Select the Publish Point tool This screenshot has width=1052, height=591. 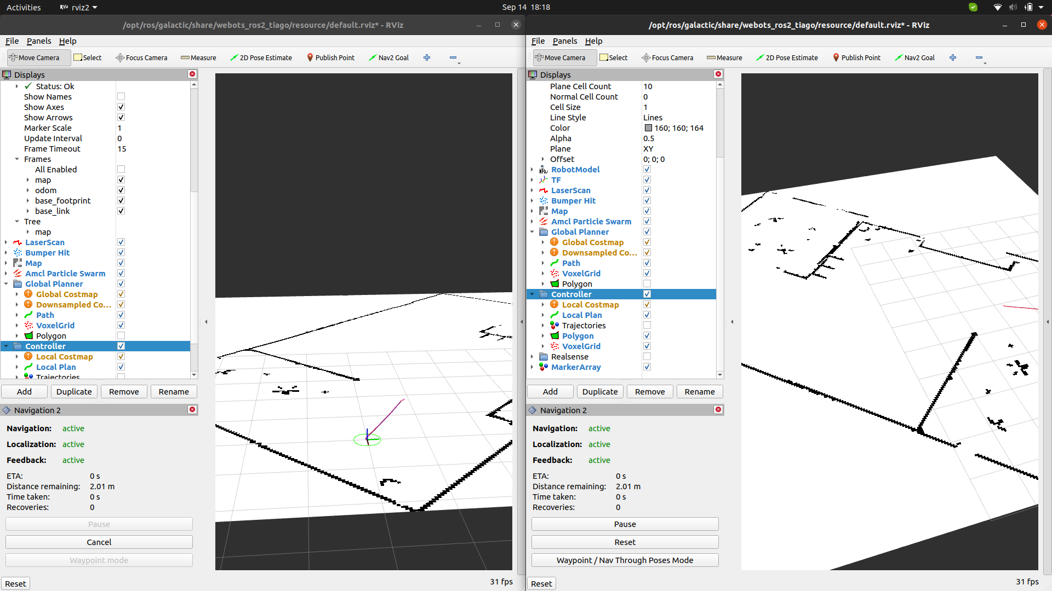point(331,57)
